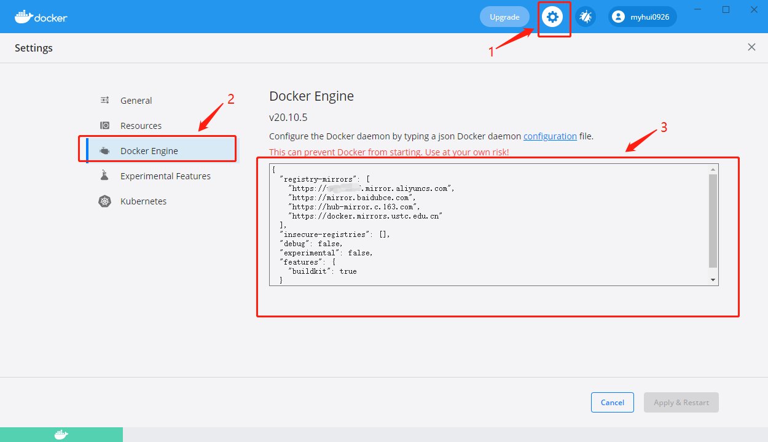
Task: Click the Apply & Restart button
Action: [x=681, y=402]
